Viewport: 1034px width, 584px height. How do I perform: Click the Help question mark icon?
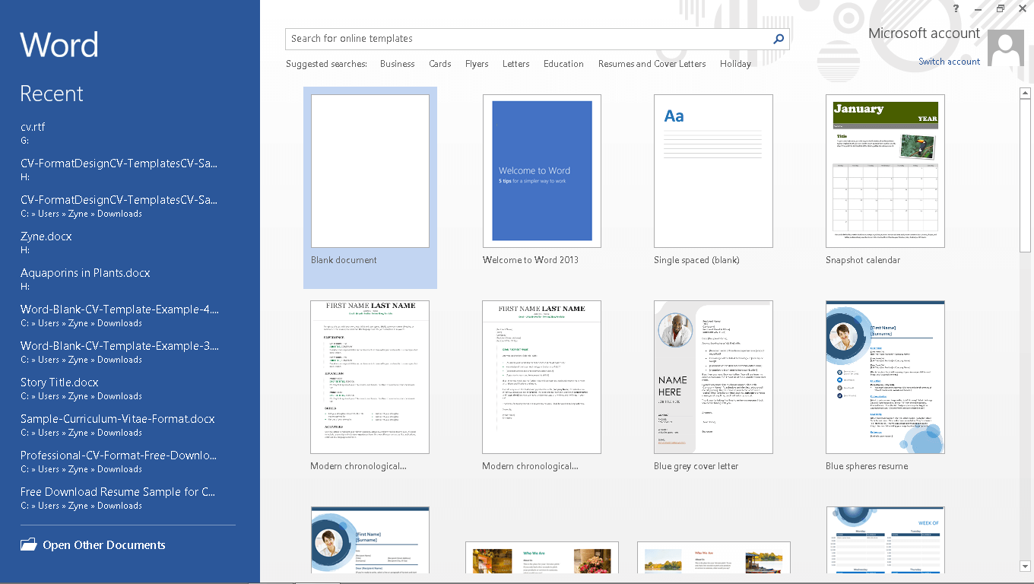click(x=956, y=8)
